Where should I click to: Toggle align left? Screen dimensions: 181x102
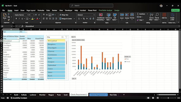point(44,19)
